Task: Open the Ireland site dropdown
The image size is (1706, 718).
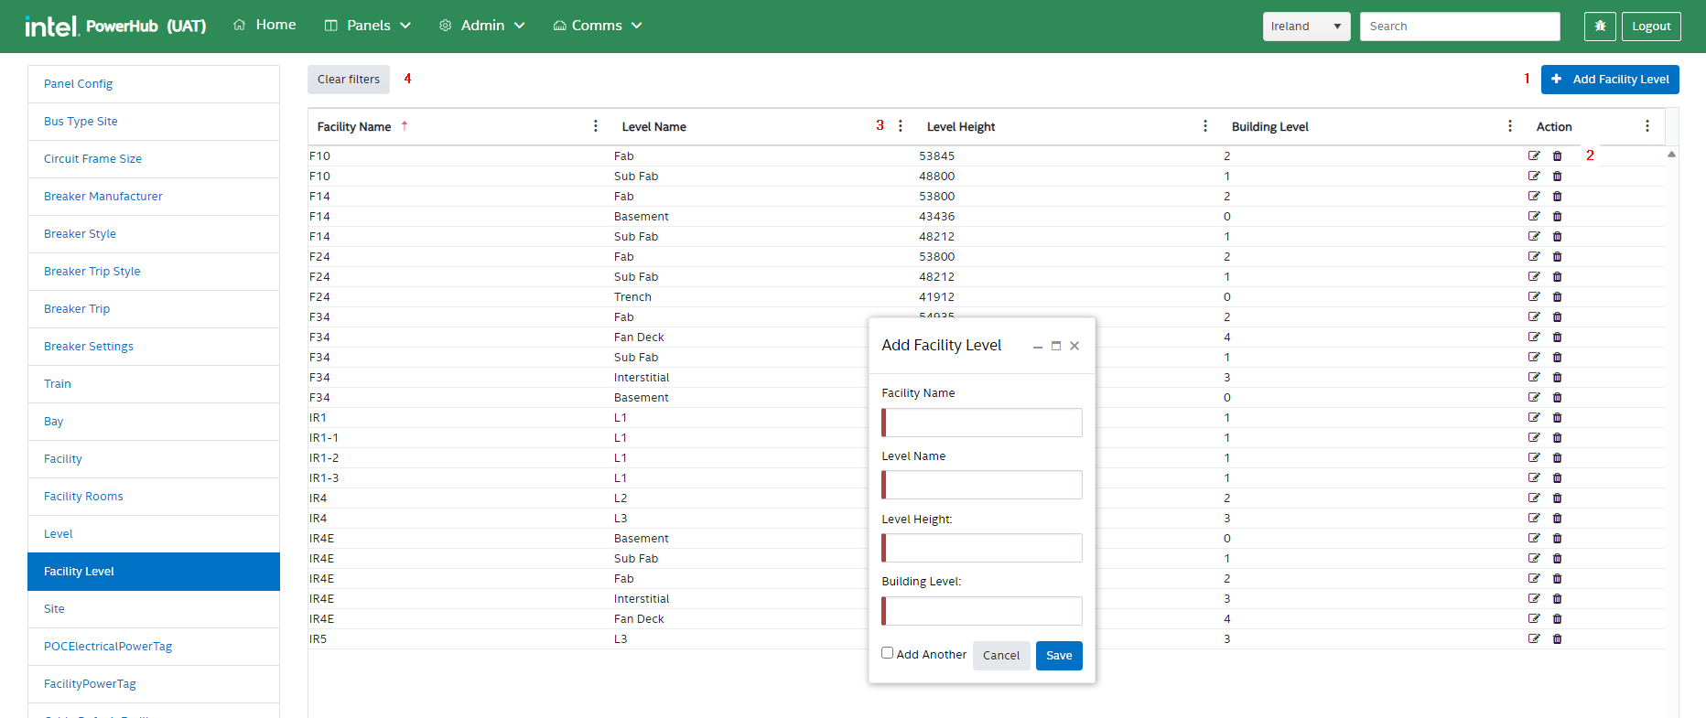Action: pyautogui.click(x=1306, y=27)
